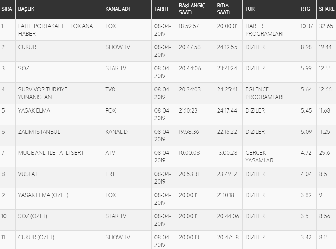The image size is (336, 249).
Task: Click the BİTİŞ SAATİ column header
Action: [223, 9]
